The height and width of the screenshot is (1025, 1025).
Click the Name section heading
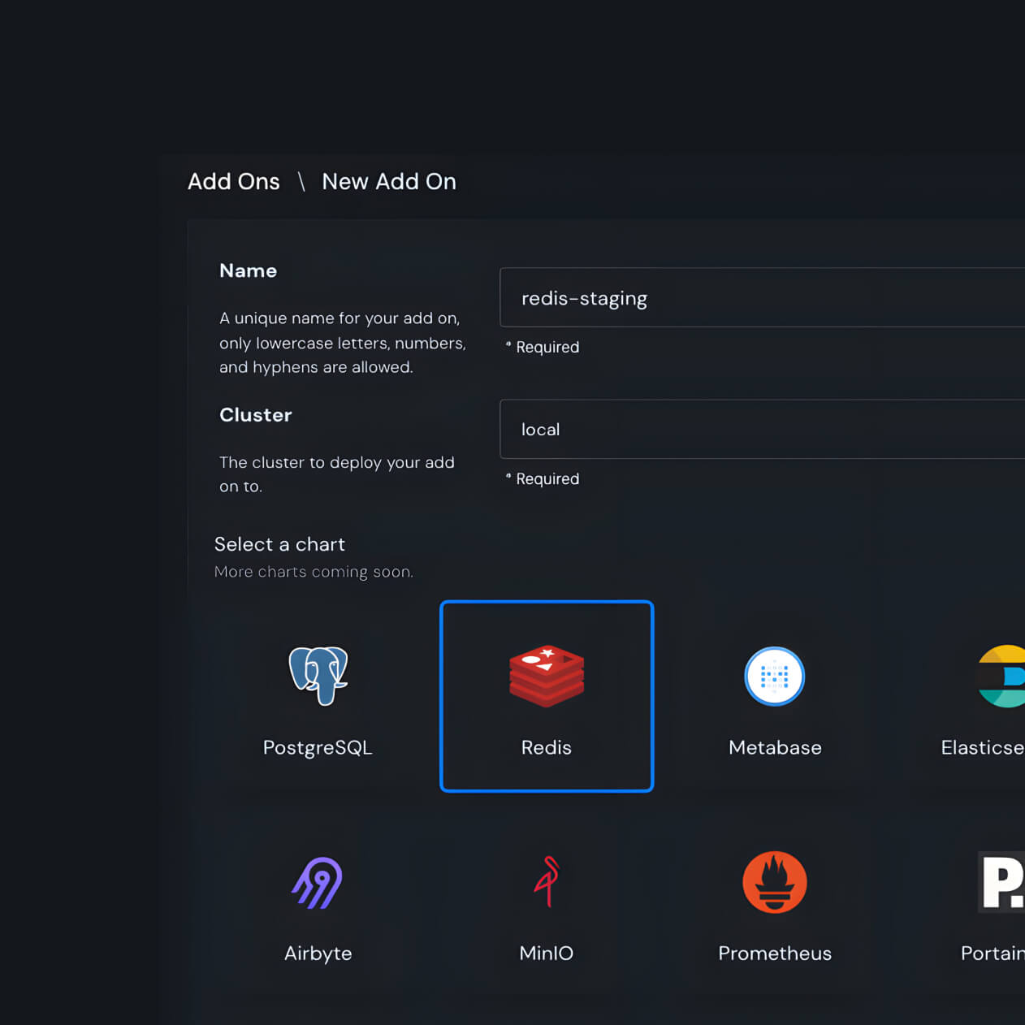[x=248, y=270]
